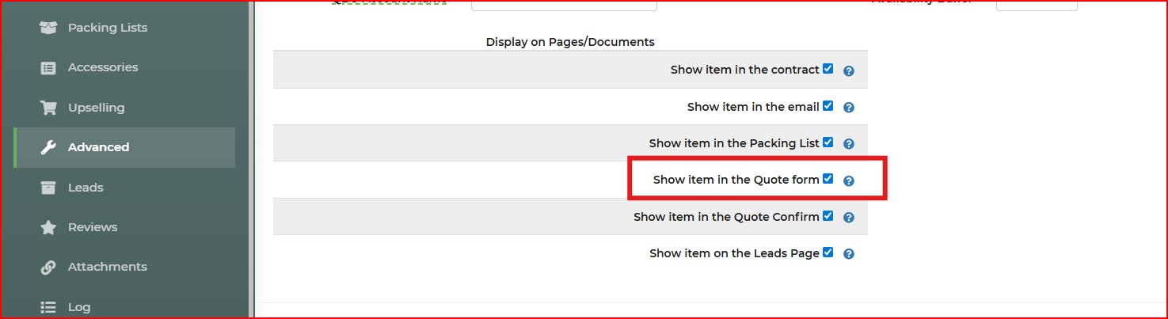This screenshot has height=319, width=1168.
Task: Click the Accessories list icon
Action: [48, 68]
